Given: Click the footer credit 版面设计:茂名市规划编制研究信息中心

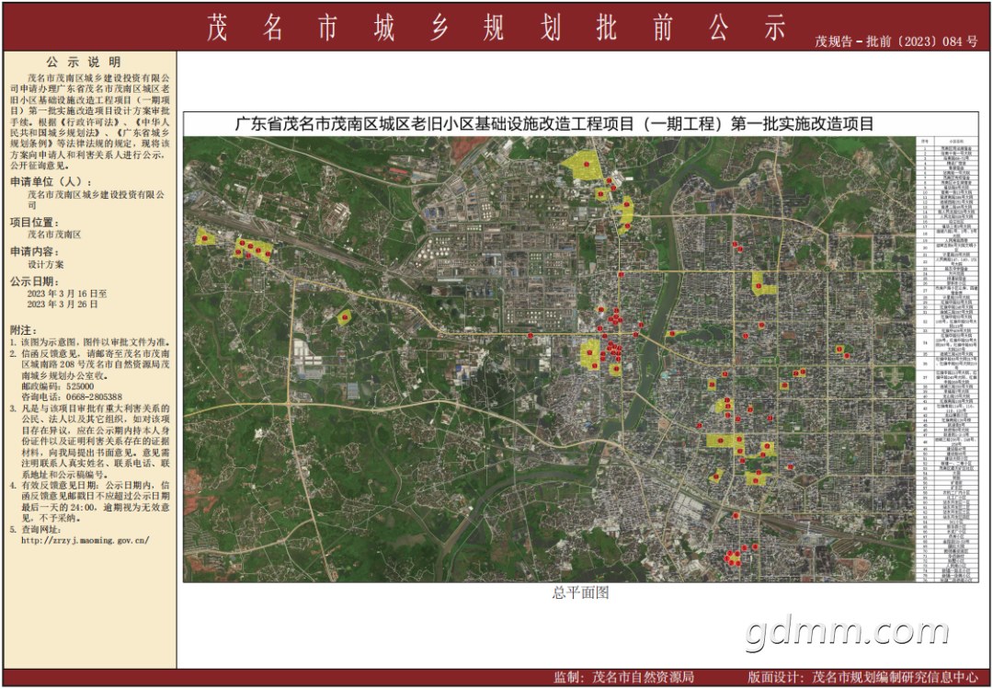Looking at the screenshot, I should tap(862, 678).
